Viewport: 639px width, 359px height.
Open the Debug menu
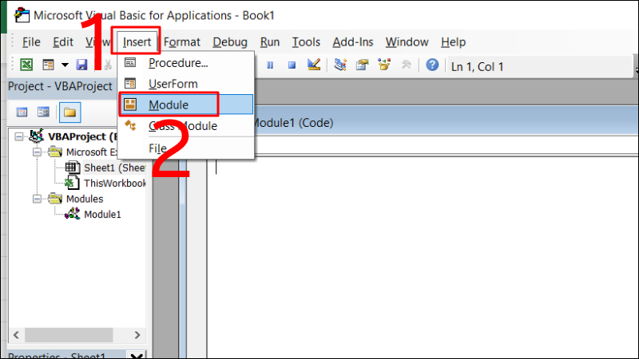coord(230,42)
